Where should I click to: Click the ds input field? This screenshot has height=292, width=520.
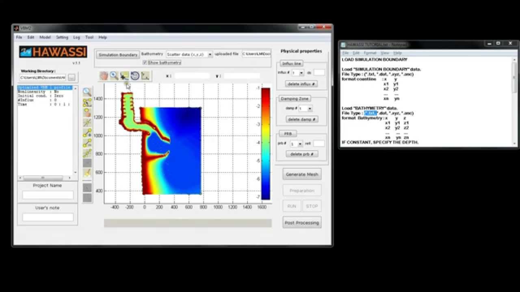319,73
